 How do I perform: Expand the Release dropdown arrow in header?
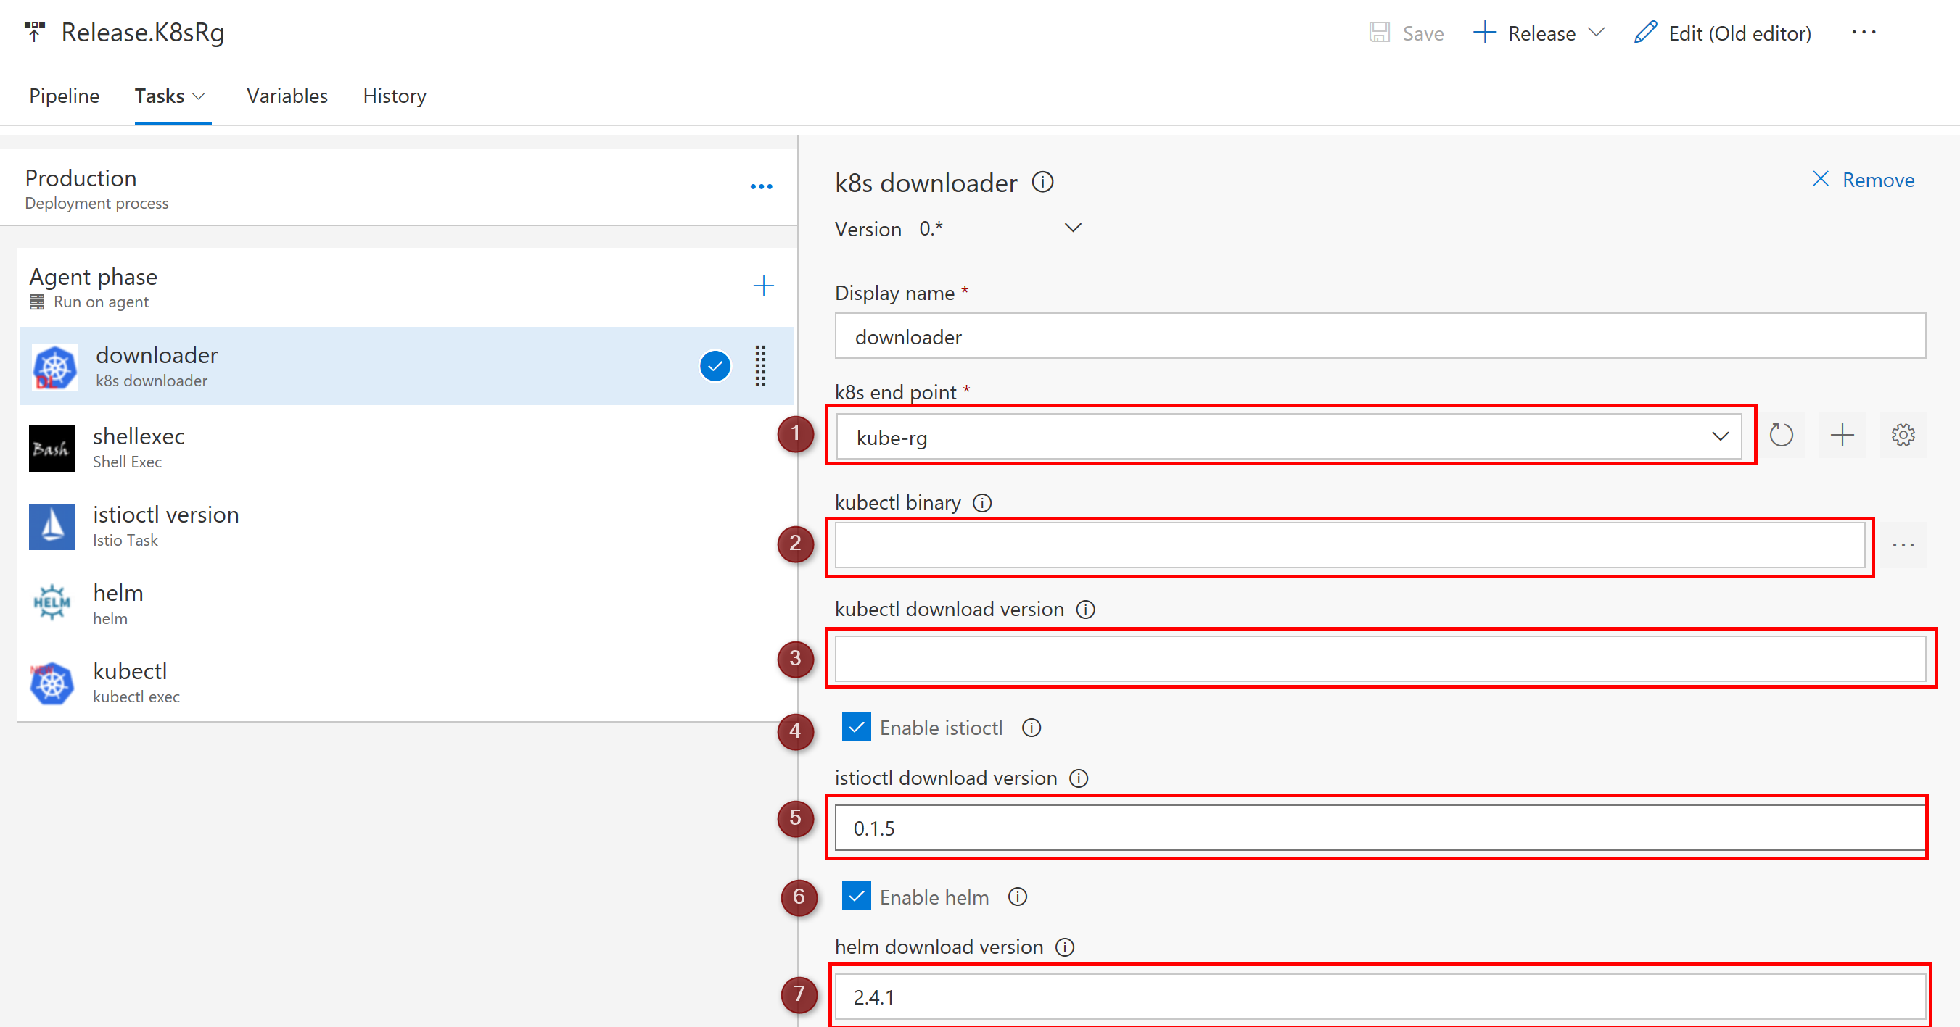(x=1597, y=33)
